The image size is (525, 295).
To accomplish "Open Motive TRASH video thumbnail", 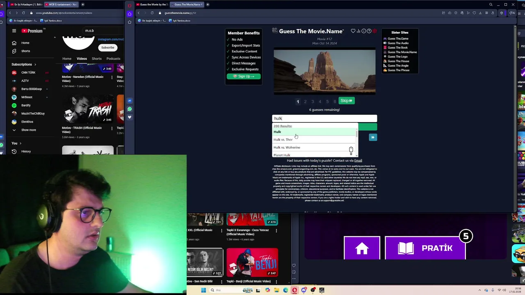I will tap(87, 109).
